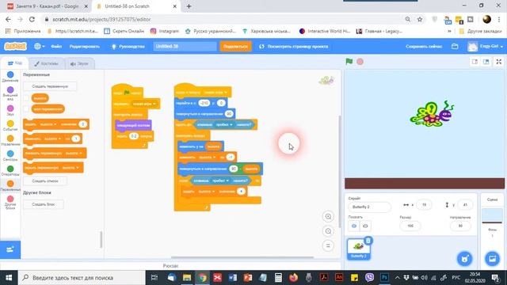
Task: Select the blue Motion block category
Action: (x=10, y=77)
